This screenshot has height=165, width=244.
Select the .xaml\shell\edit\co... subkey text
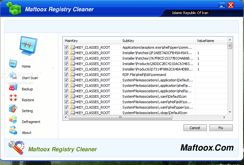157,102
